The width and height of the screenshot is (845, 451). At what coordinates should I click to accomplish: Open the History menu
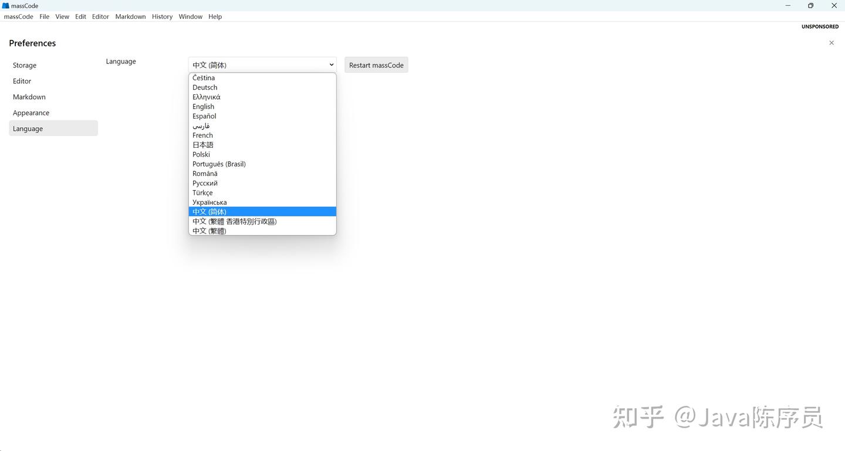point(162,16)
